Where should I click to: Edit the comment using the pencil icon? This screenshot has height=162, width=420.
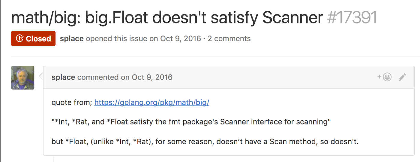pos(402,77)
